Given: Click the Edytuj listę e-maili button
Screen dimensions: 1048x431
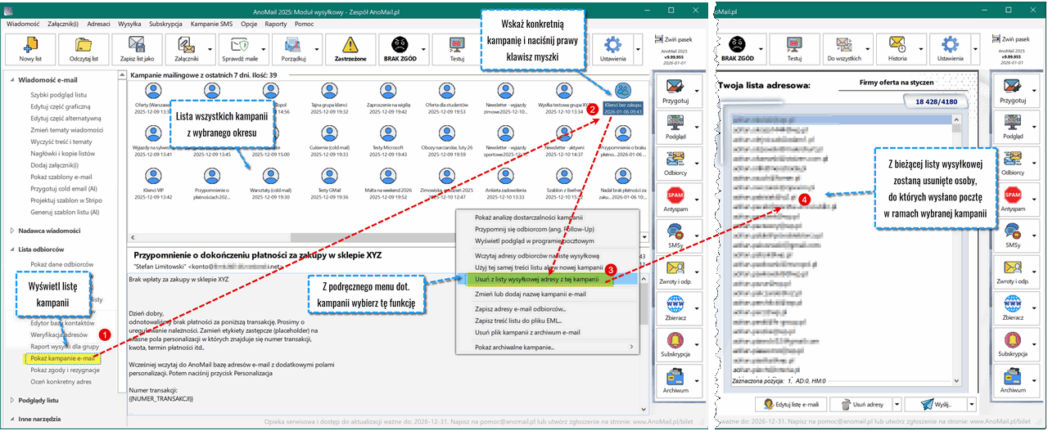Looking at the screenshot, I should [789, 404].
